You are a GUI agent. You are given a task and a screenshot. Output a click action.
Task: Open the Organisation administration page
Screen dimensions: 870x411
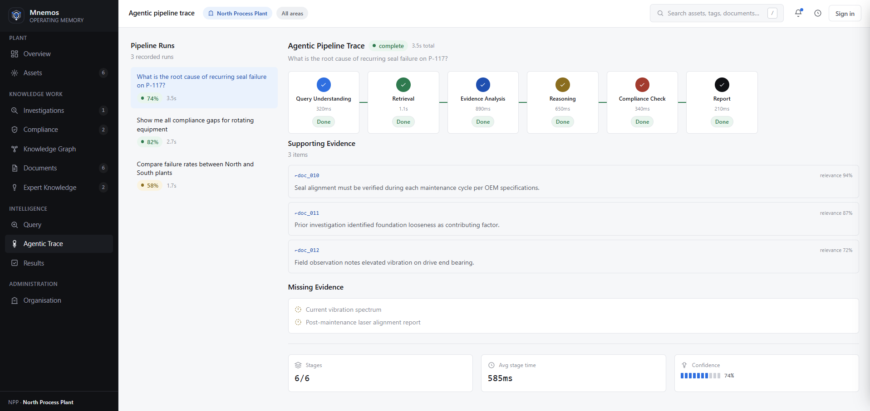(59, 300)
